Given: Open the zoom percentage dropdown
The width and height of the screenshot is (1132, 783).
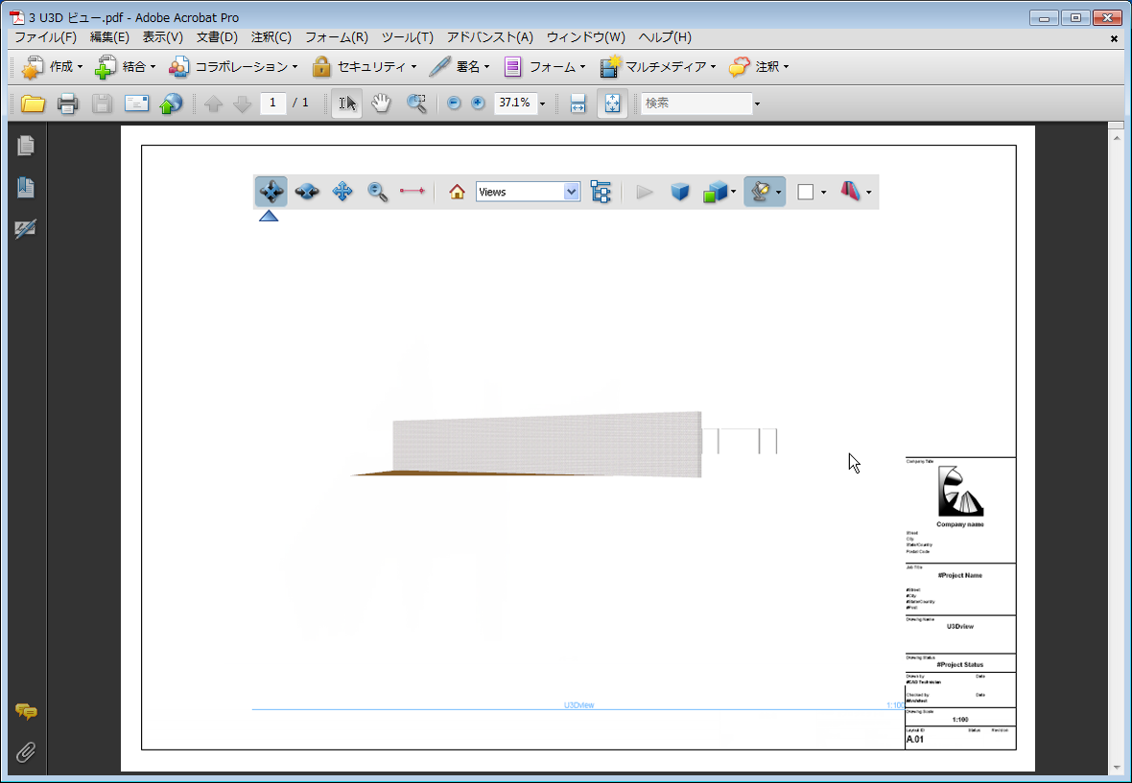Looking at the screenshot, I should pos(541,103).
